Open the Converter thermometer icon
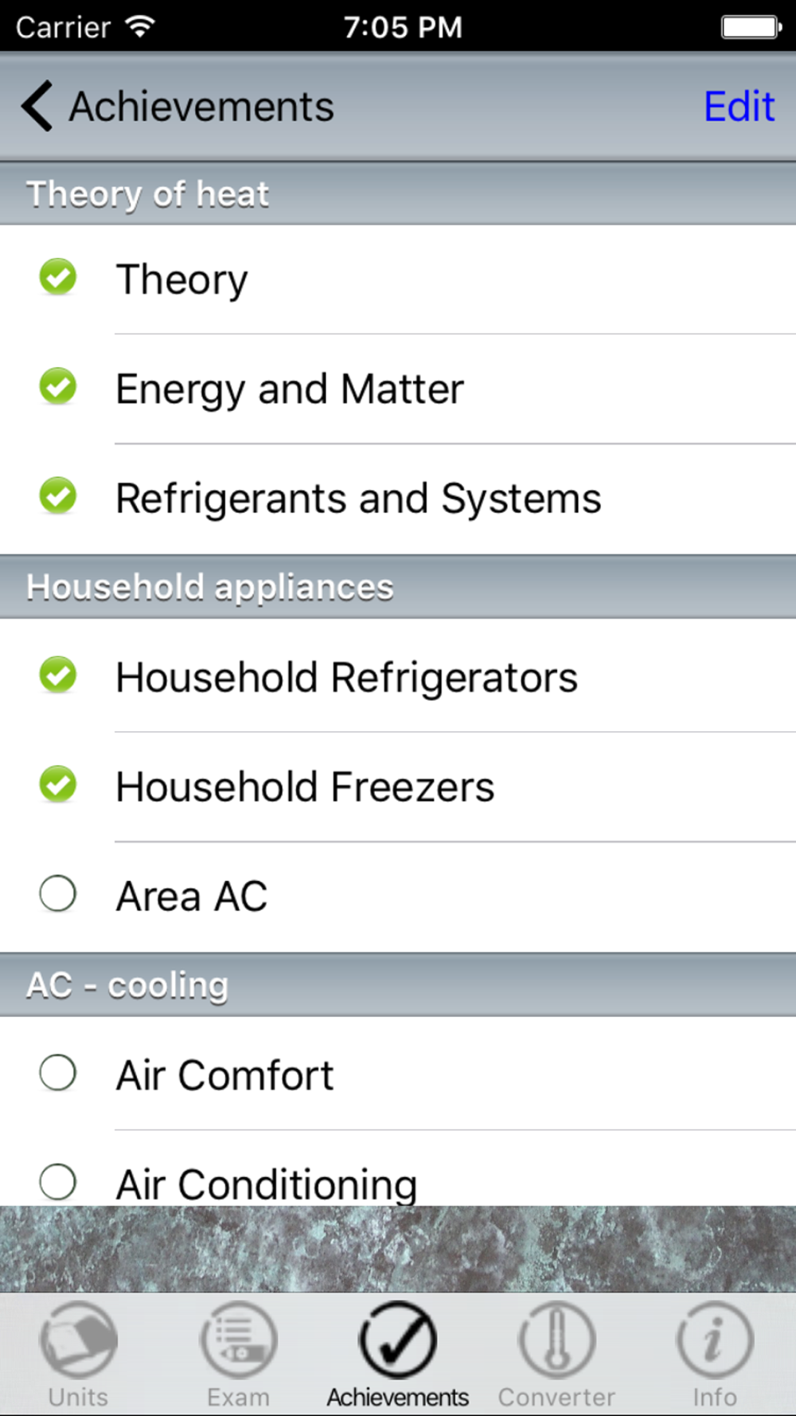 coord(556,1340)
